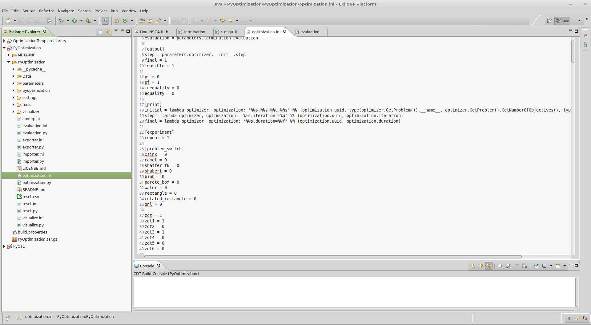
Task: Click the Build All (010) toolbar icon
Action: 49,21
